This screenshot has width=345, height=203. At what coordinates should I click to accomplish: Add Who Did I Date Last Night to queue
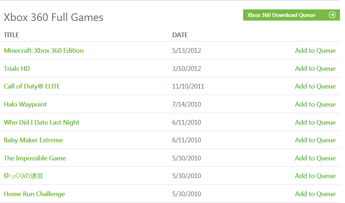(315, 122)
